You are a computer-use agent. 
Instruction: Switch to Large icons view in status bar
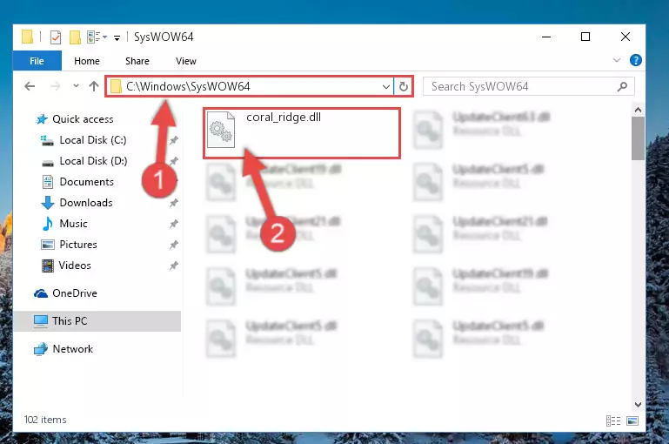pyautogui.click(x=632, y=421)
